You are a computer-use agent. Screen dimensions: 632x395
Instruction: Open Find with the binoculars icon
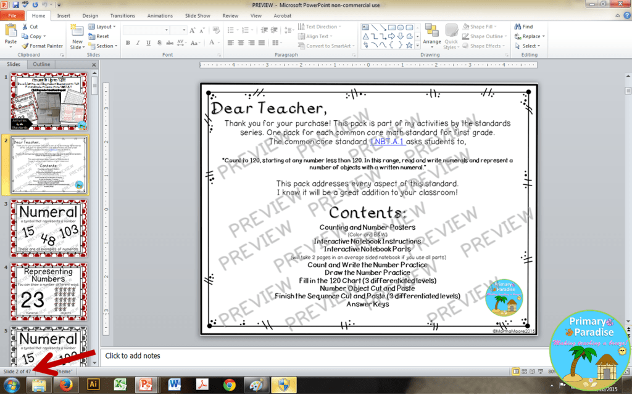point(523,26)
